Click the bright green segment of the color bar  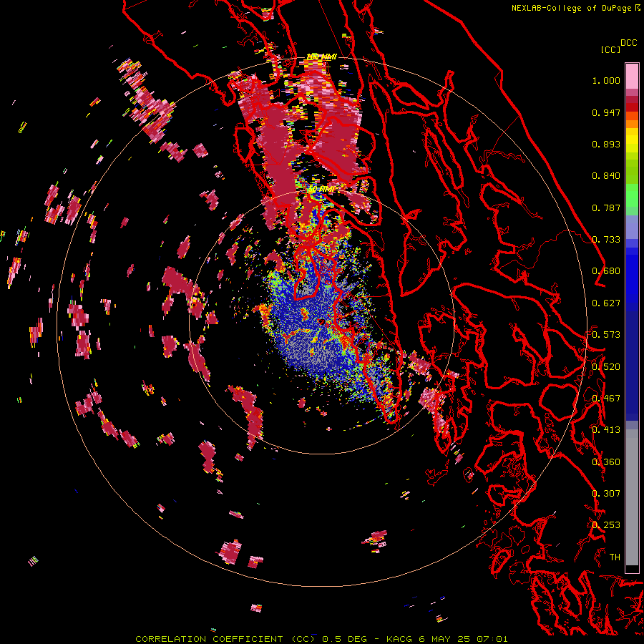632,195
